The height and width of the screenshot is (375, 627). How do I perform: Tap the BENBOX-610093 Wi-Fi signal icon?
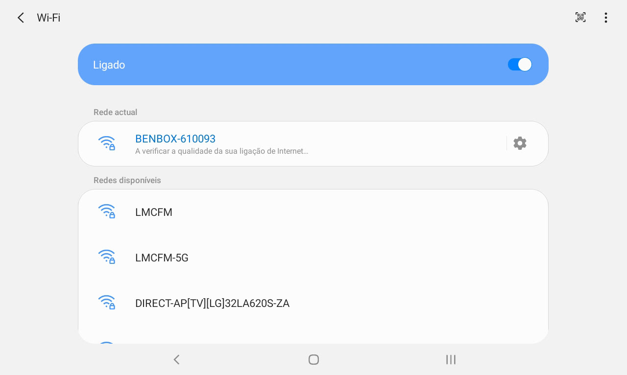pos(107,143)
